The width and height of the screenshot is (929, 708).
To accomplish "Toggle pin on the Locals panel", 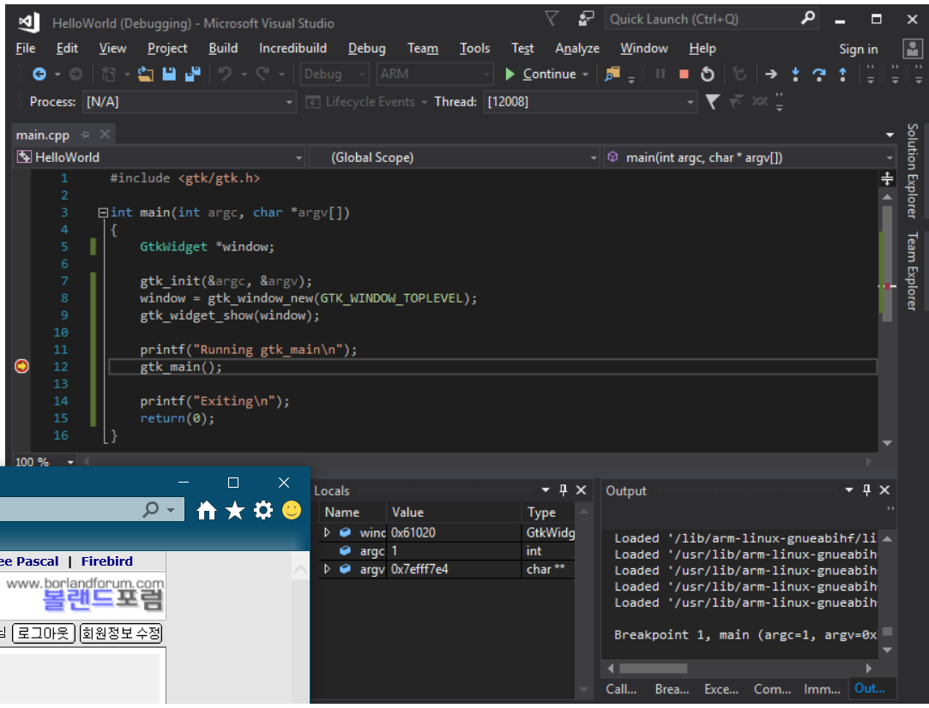I will pyautogui.click(x=564, y=490).
